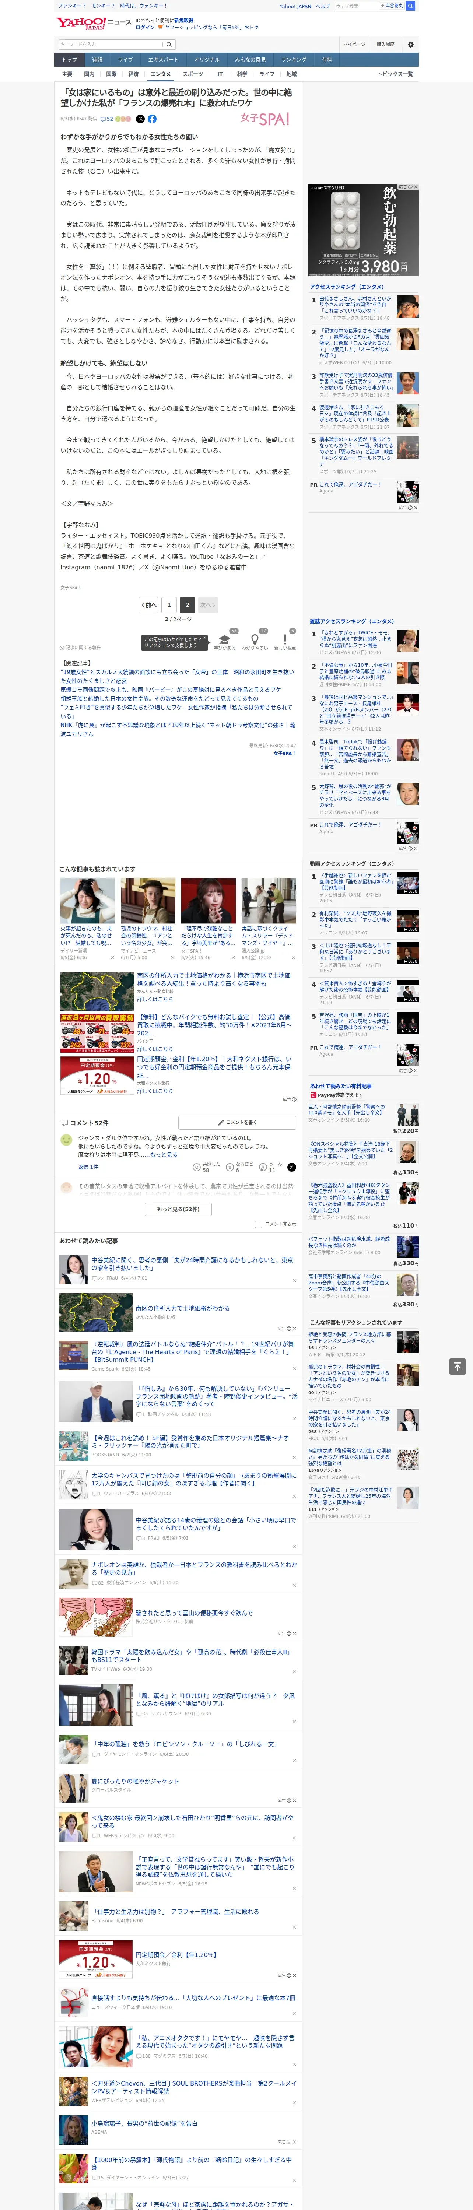Click the コメントを書く button
This screenshot has height=2210, width=473.
[x=237, y=1122]
